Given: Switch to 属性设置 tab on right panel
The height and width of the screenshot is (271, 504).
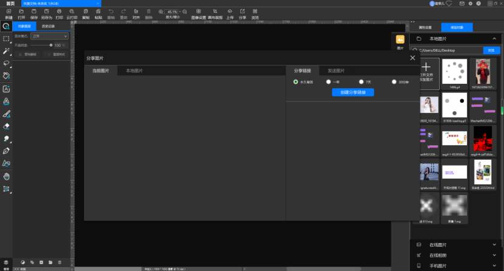Looking at the screenshot, I should click(425, 27).
